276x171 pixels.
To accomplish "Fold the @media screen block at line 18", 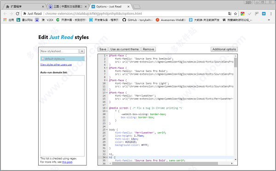I will coord(107,108).
